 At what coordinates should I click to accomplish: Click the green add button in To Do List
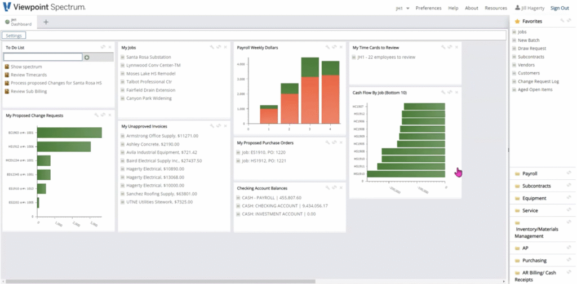87,57
